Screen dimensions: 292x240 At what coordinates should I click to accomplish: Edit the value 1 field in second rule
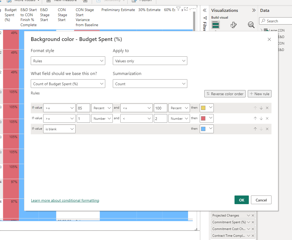[x=83, y=118]
